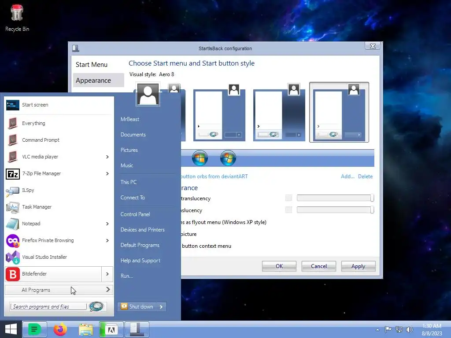
Task: Open Help and Support
Action: (140, 261)
